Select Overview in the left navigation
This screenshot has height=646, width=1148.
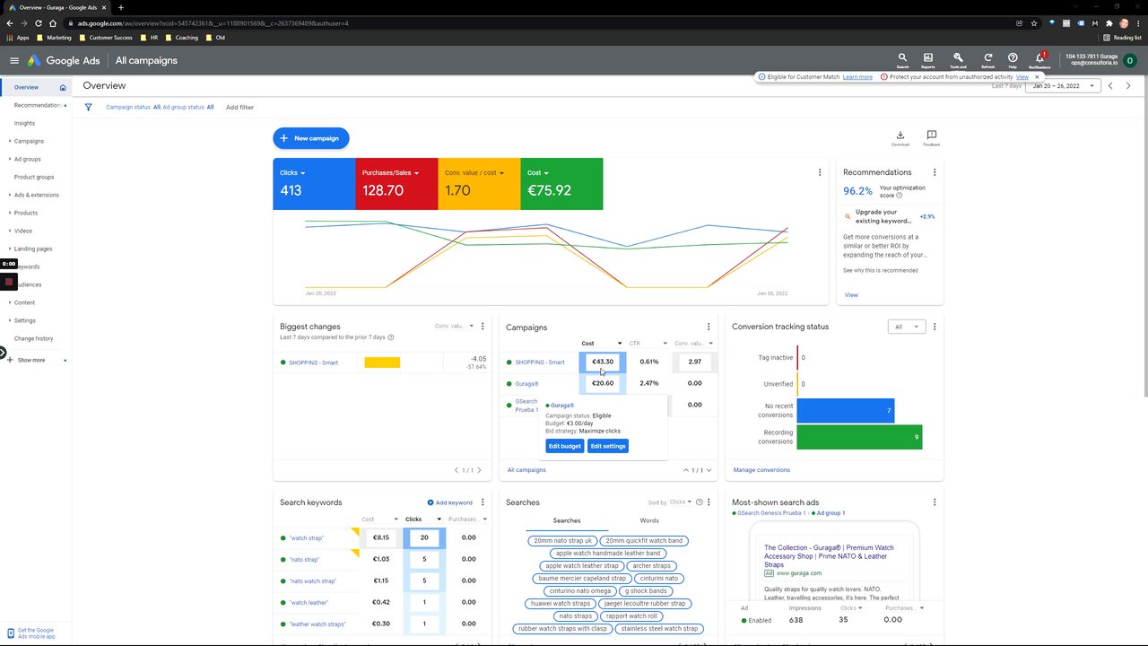pos(26,87)
